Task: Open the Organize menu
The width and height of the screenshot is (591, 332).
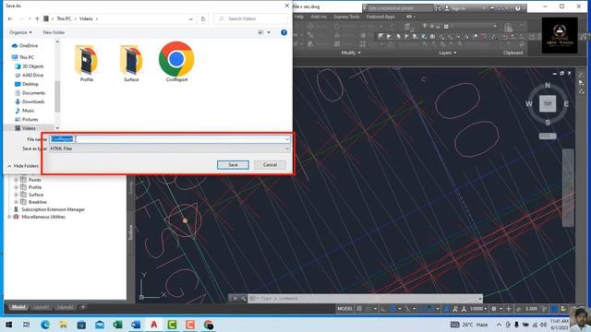Action: [x=20, y=32]
